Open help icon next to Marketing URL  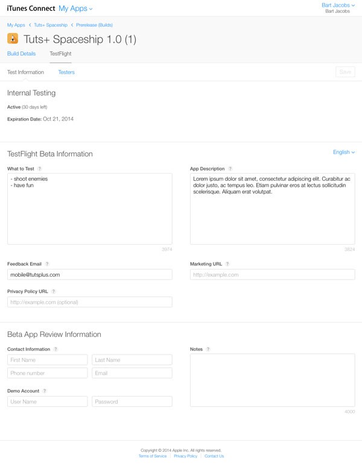[227, 264]
